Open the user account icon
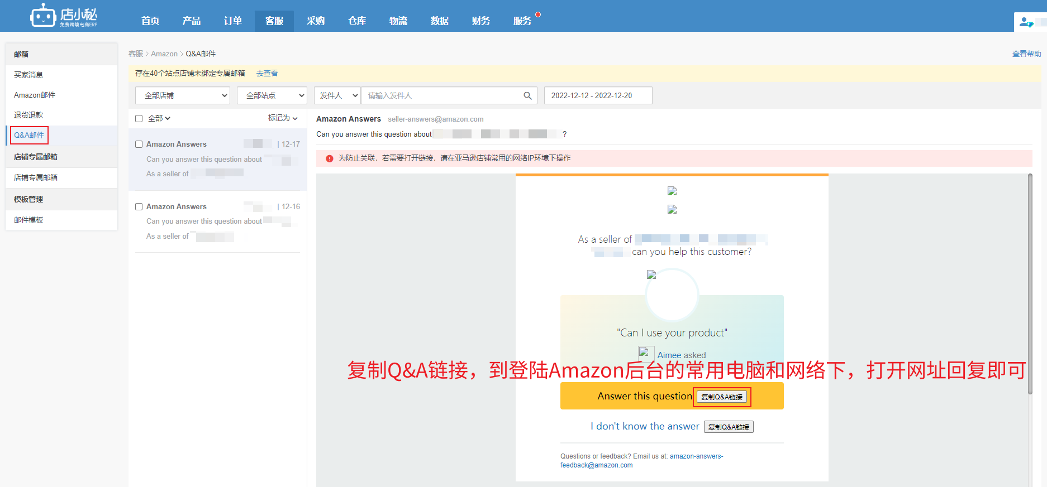This screenshot has width=1047, height=487. click(1026, 22)
